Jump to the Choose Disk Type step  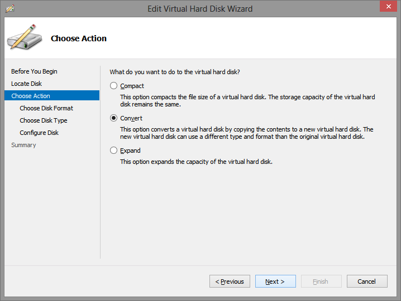click(43, 120)
